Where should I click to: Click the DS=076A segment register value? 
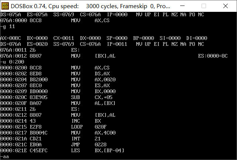click(x=11, y=44)
